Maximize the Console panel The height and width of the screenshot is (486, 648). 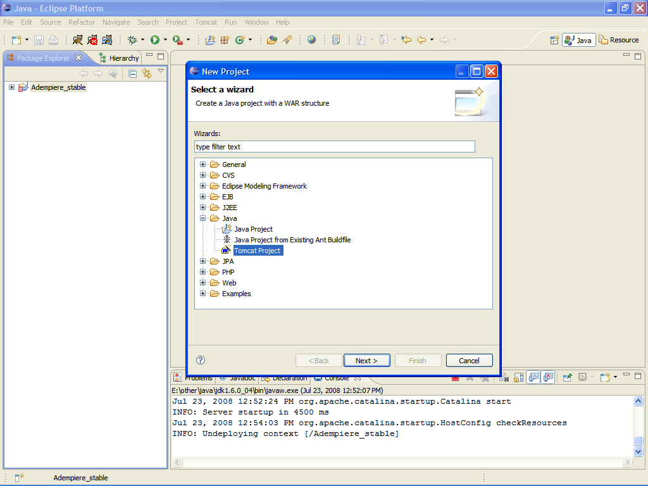click(x=638, y=376)
